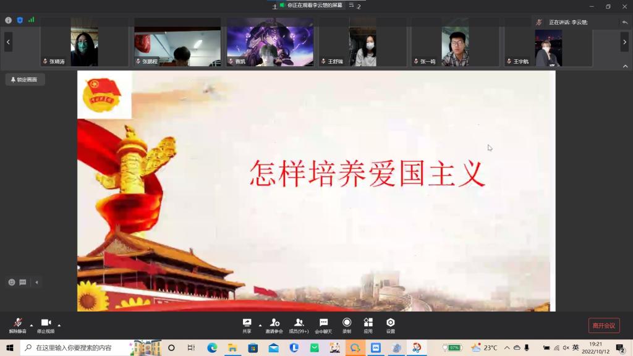Image resolution: width=633 pixels, height=356 pixels.
Task: Open the emoji reactions smiley icon
Action: 12,282
